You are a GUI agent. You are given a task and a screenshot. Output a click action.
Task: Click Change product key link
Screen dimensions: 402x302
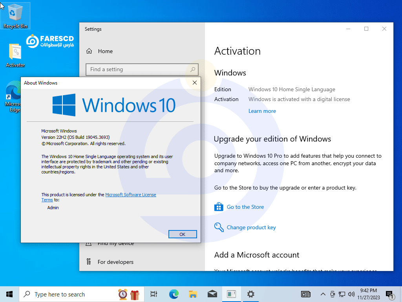[251, 227]
